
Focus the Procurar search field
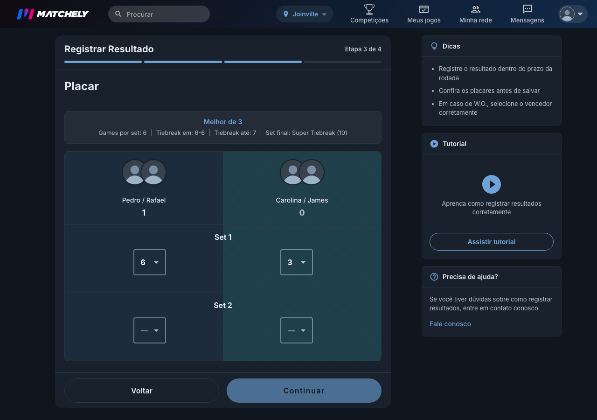pos(159,14)
